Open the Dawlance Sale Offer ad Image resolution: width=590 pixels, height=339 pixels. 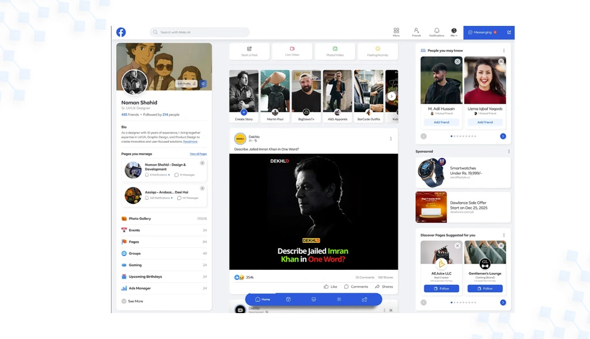tap(463, 207)
